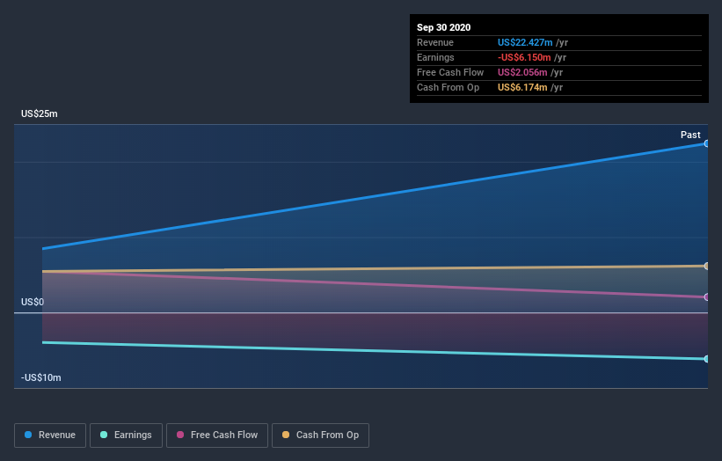Image resolution: width=722 pixels, height=461 pixels.
Task: Click the Revenue line end data point
Action: 706,143
